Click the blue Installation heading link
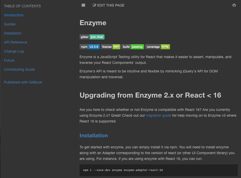 94,136
